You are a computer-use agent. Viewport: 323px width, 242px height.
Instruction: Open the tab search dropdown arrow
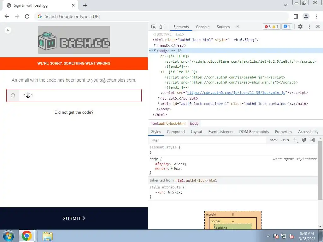285,5
